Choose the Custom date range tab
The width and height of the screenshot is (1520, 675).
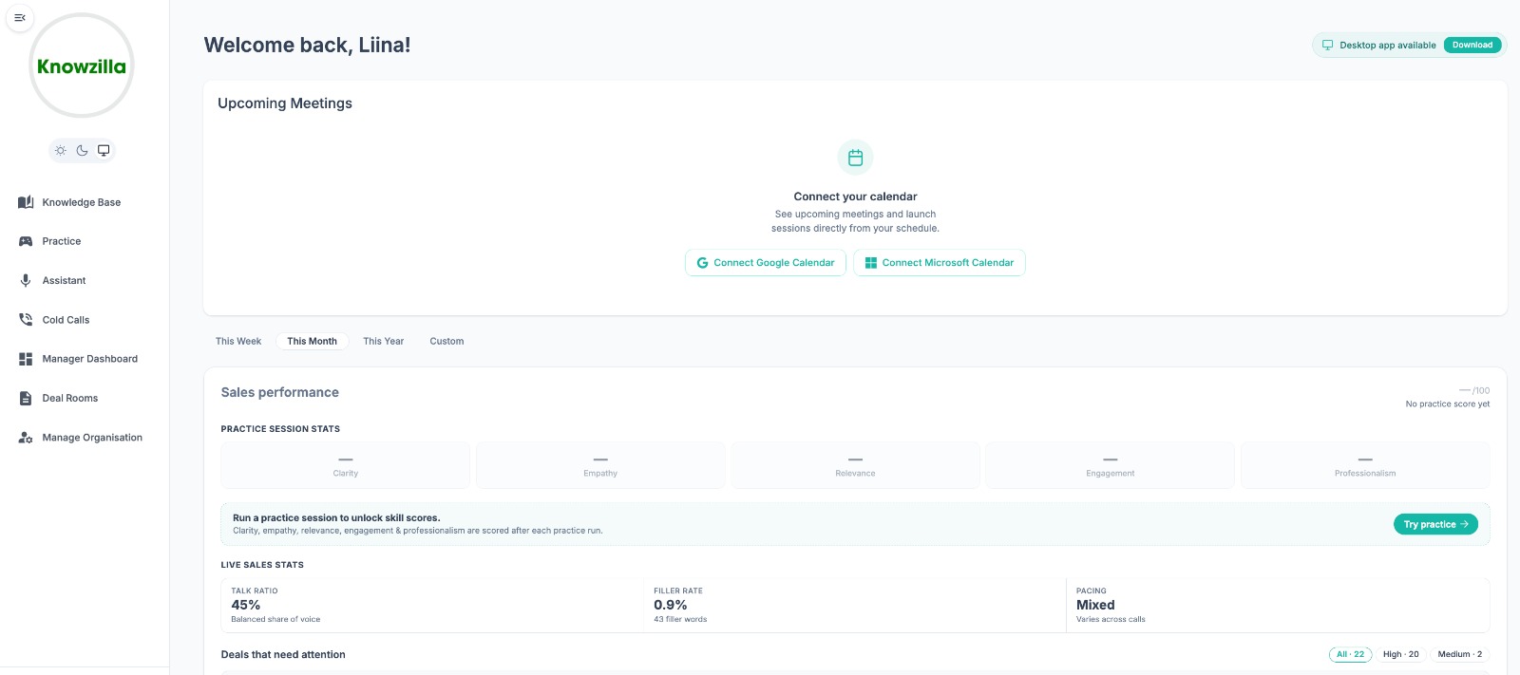(x=446, y=341)
